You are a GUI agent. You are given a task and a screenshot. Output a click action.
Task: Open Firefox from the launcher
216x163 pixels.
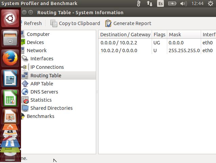(10, 58)
